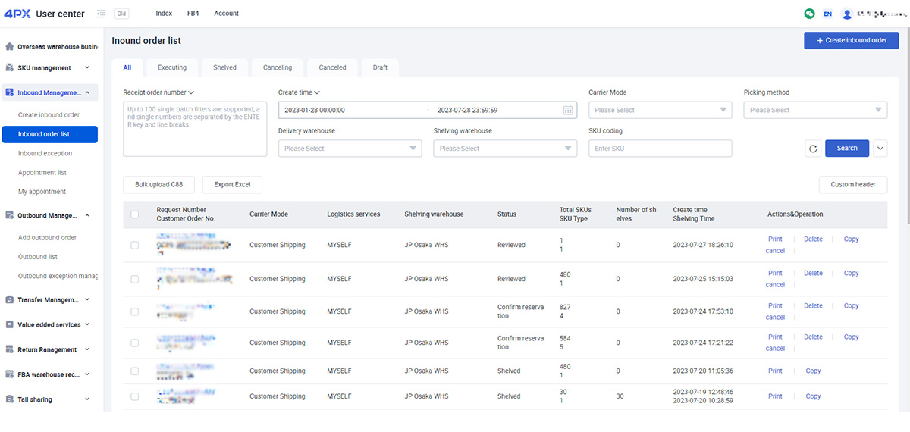Click the Outbound Management sidebar icon
The height and width of the screenshot is (432, 910).
coord(9,215)
